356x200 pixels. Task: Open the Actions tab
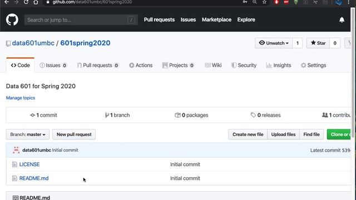[x=141, y=66]
